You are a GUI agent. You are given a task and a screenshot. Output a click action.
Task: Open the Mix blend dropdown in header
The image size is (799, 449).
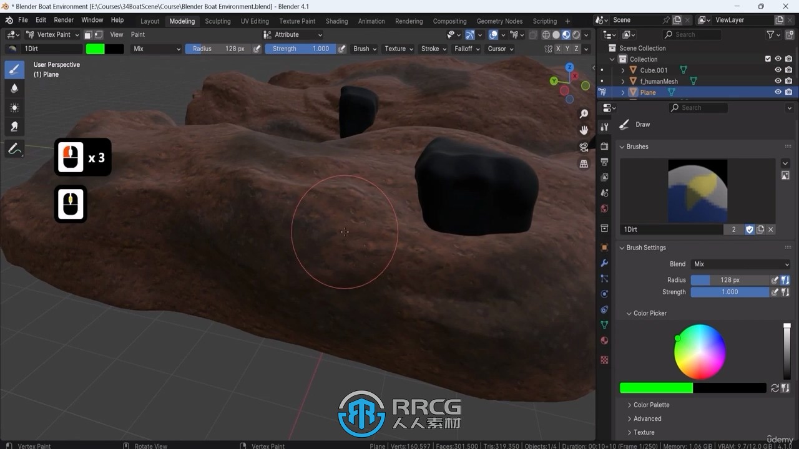[157, 49]
